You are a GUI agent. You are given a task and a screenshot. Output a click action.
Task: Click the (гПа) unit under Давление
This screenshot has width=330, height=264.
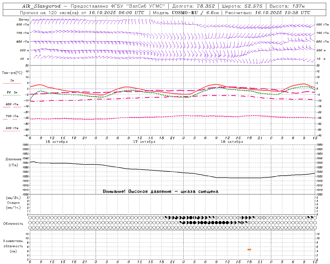click(13, 165)
